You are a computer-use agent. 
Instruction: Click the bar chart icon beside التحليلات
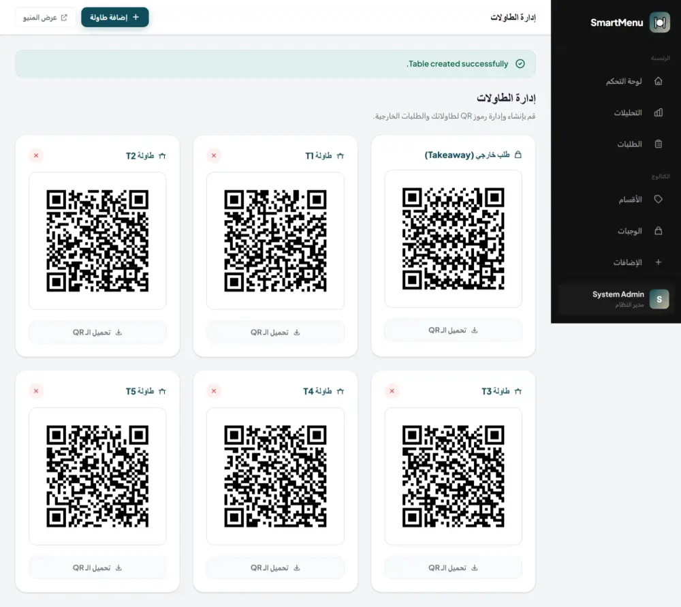[x=659, y=112]
